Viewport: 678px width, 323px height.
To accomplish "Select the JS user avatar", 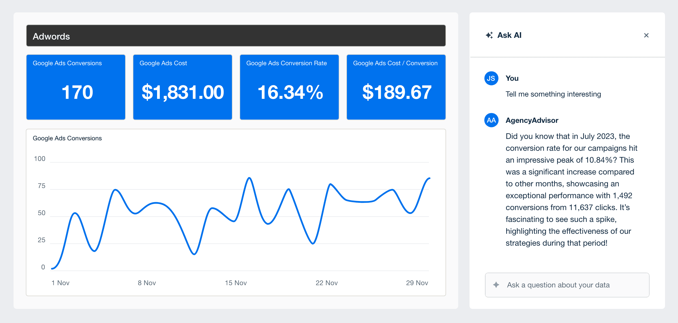I will coord(491,79).
